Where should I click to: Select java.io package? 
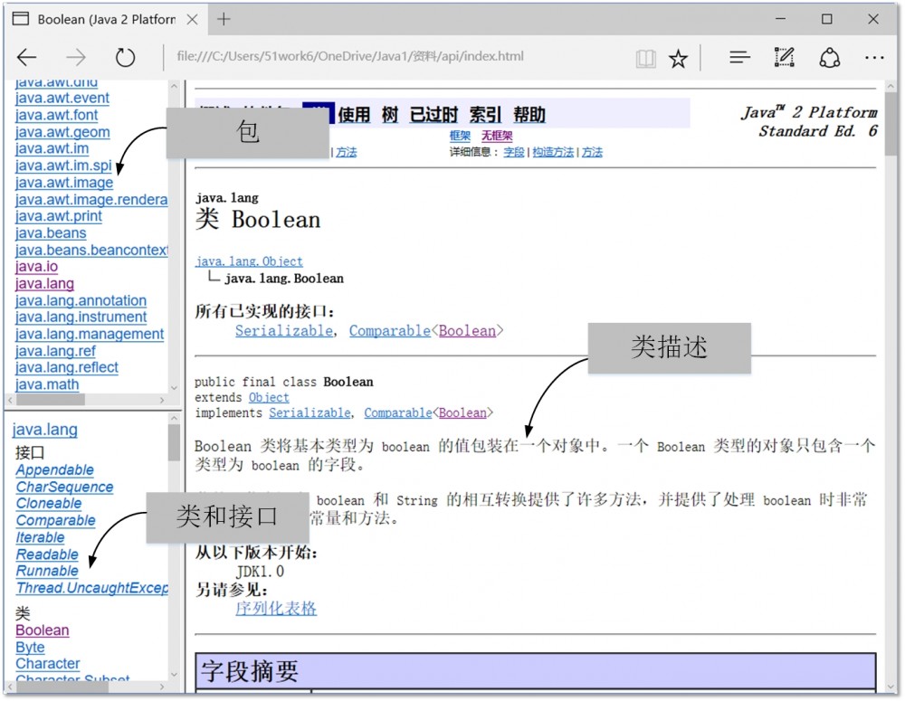coord(36,267)
